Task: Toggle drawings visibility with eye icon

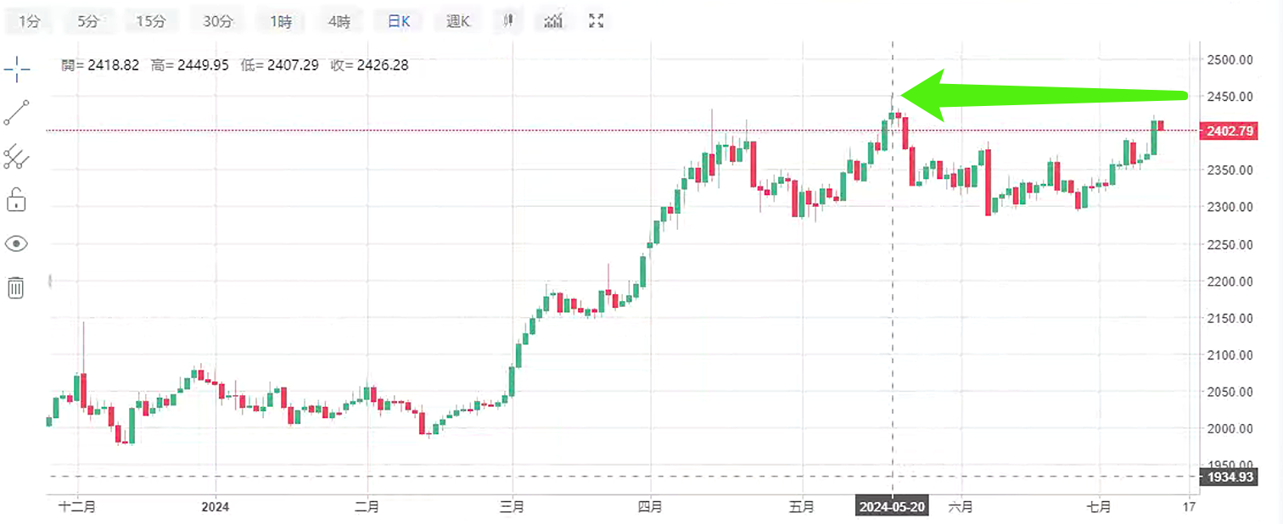Action: pyautogui.click(x=16, y=244)
